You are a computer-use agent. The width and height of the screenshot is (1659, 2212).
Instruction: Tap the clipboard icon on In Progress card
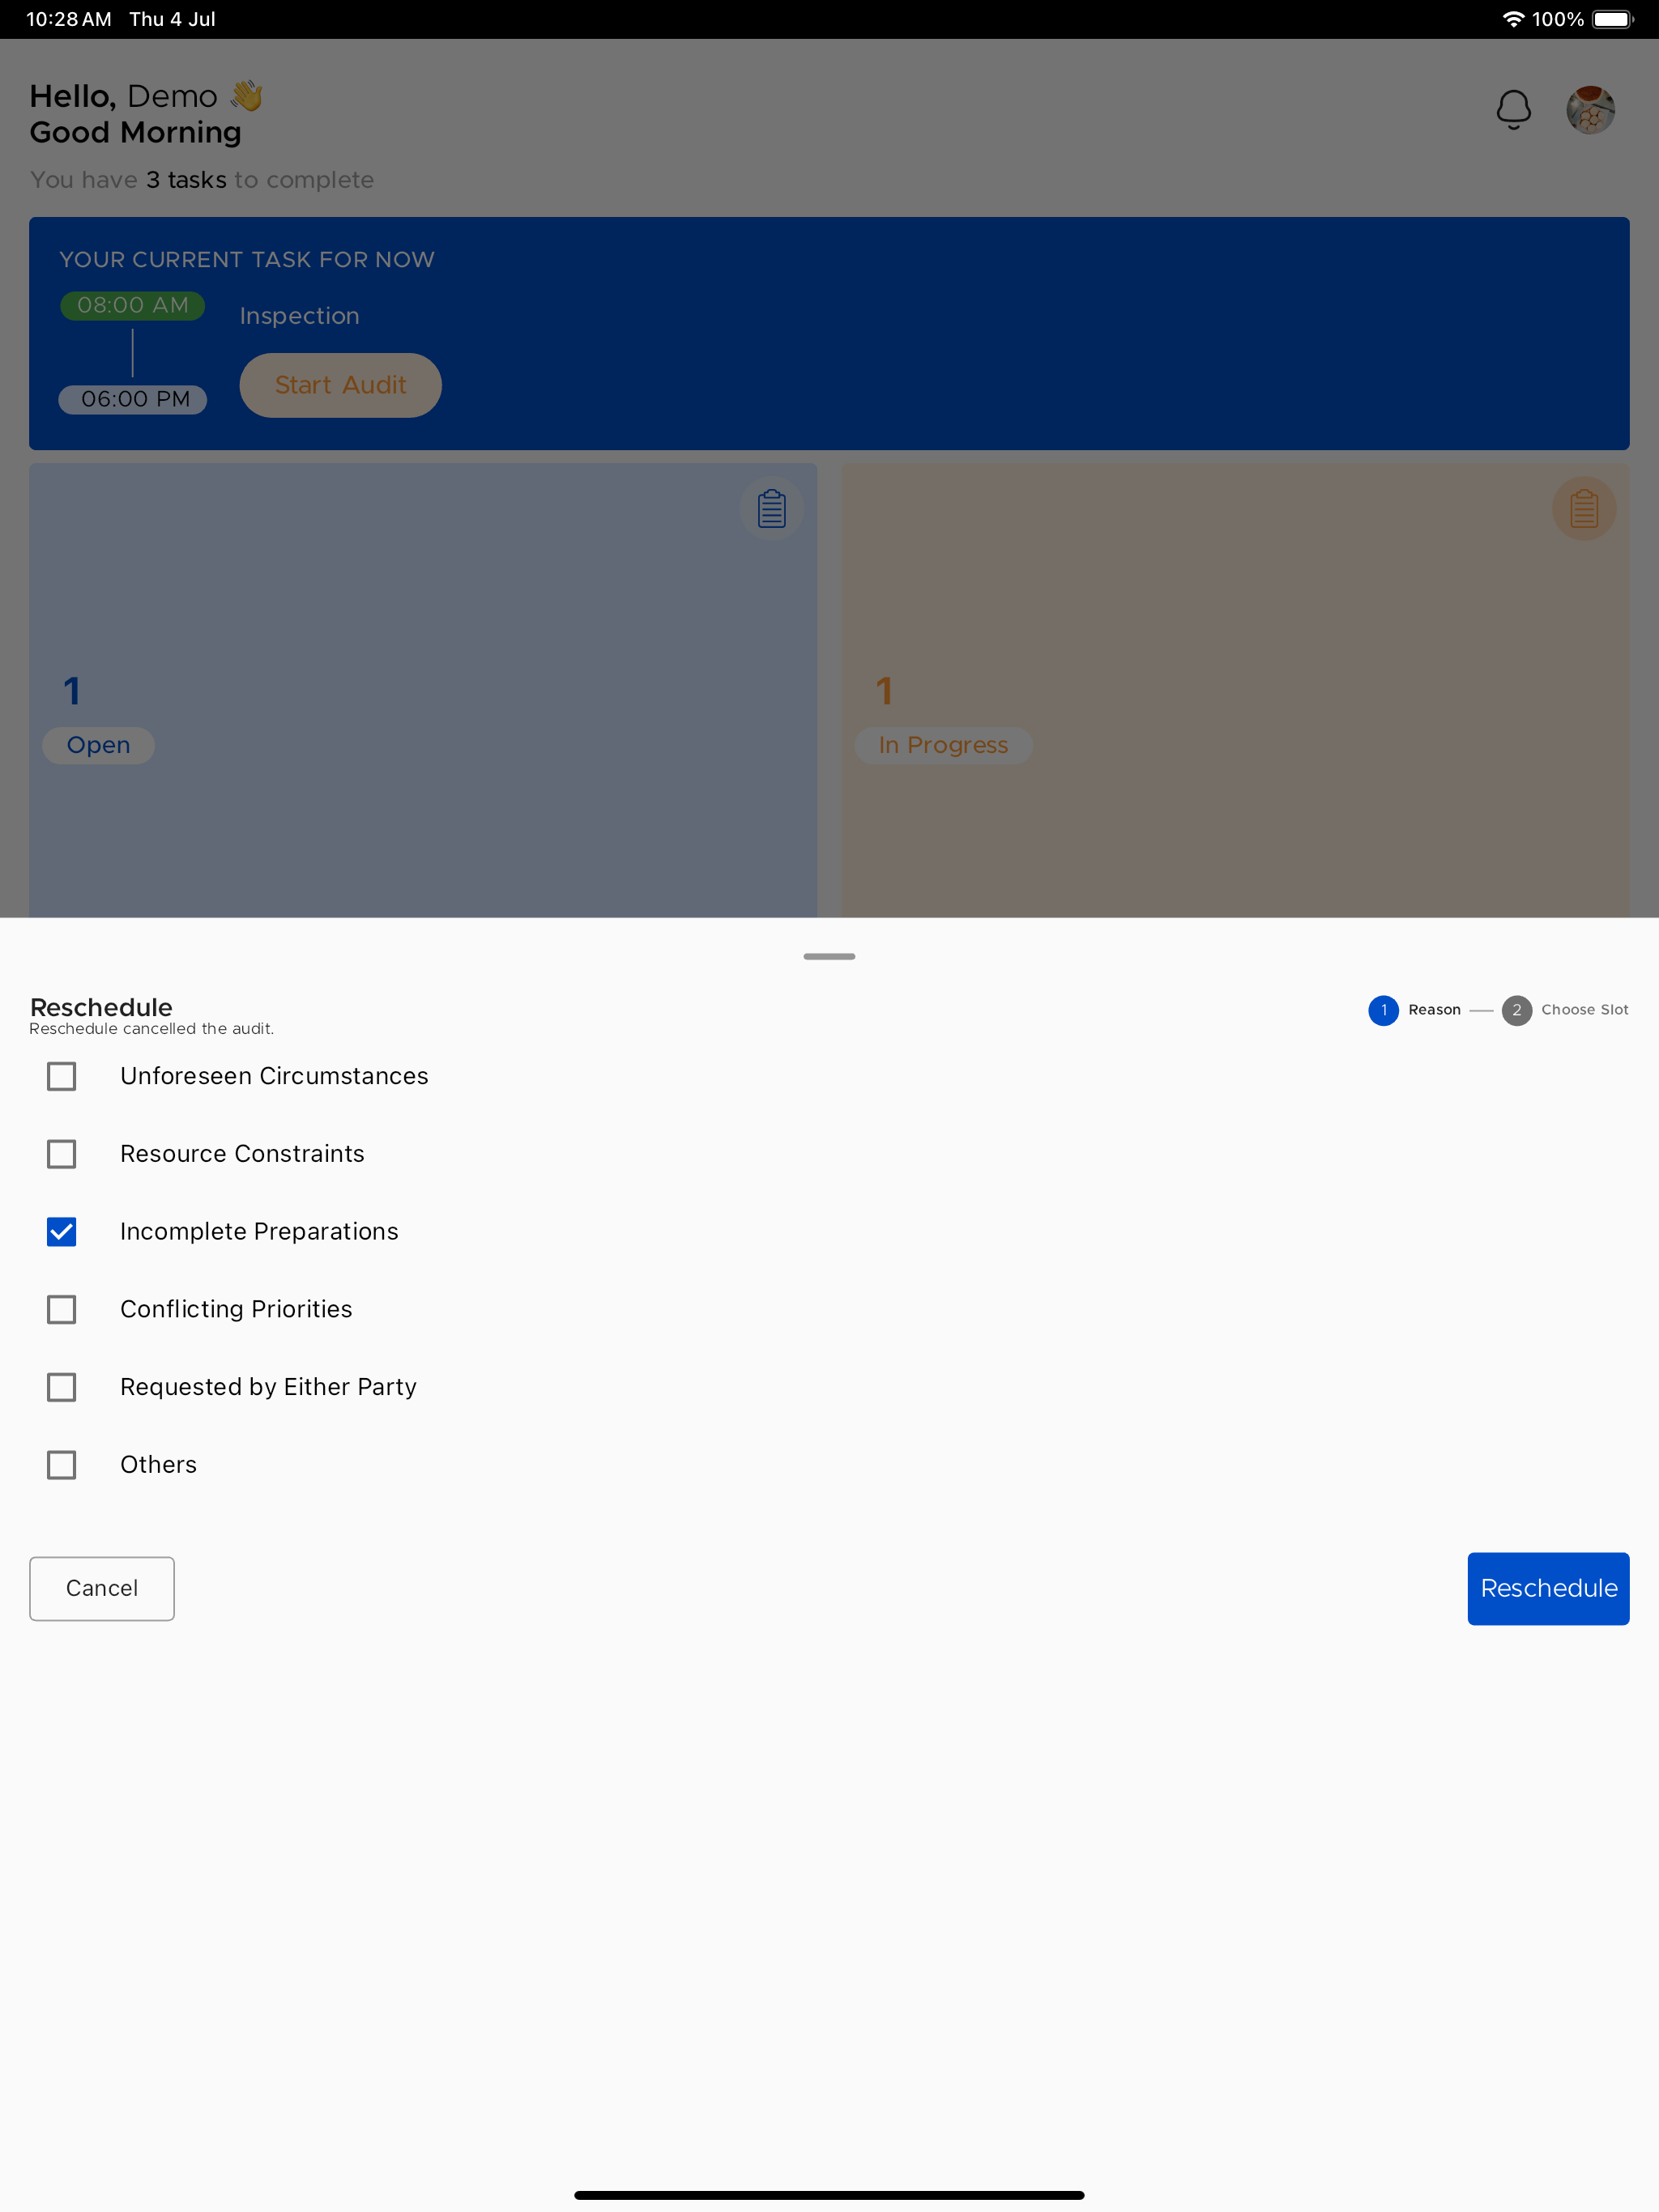pos(1584,509)
